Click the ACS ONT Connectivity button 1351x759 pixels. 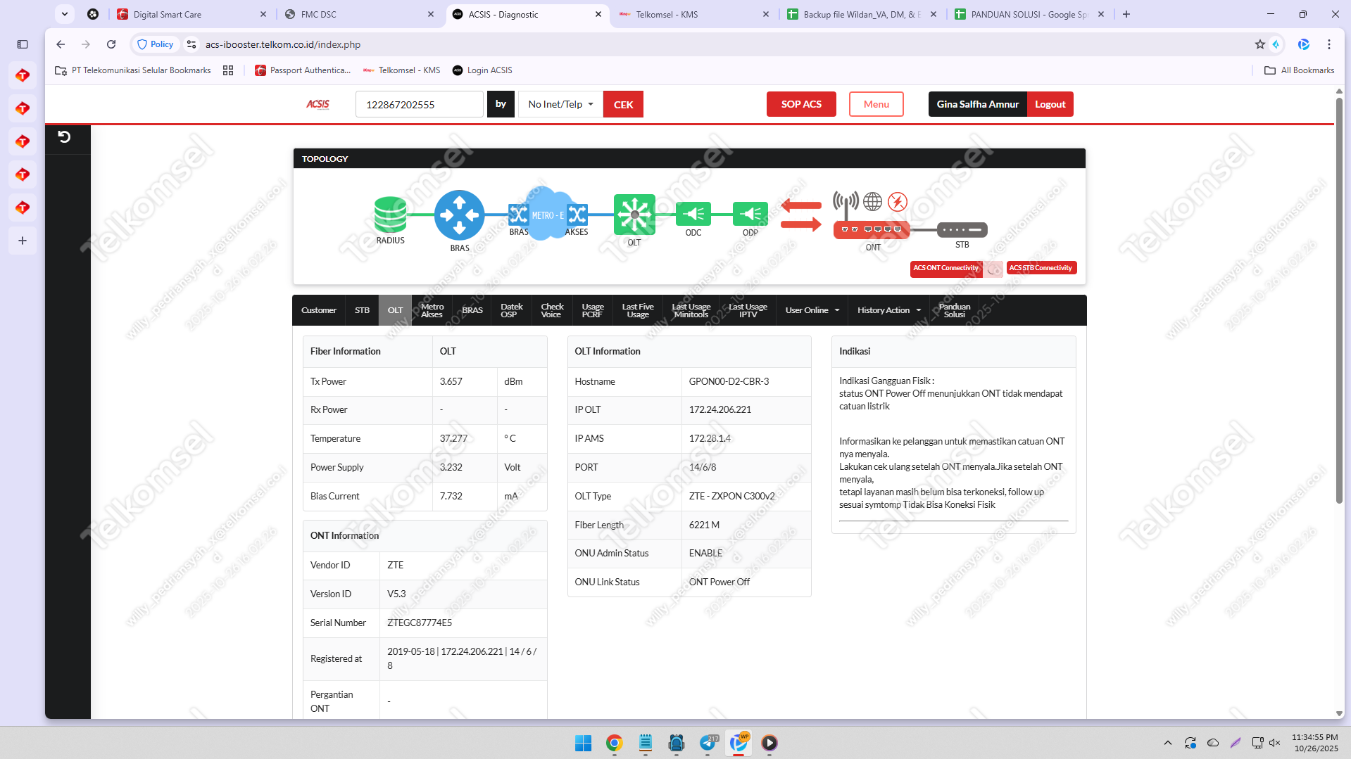pos(946,268)
